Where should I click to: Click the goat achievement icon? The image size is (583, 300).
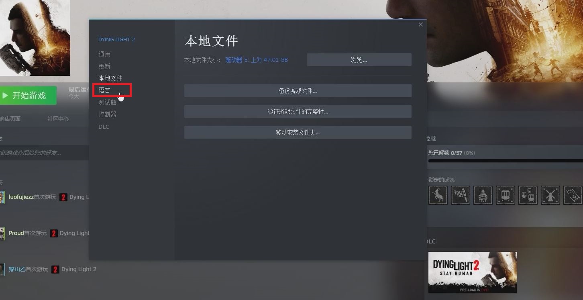438,195
